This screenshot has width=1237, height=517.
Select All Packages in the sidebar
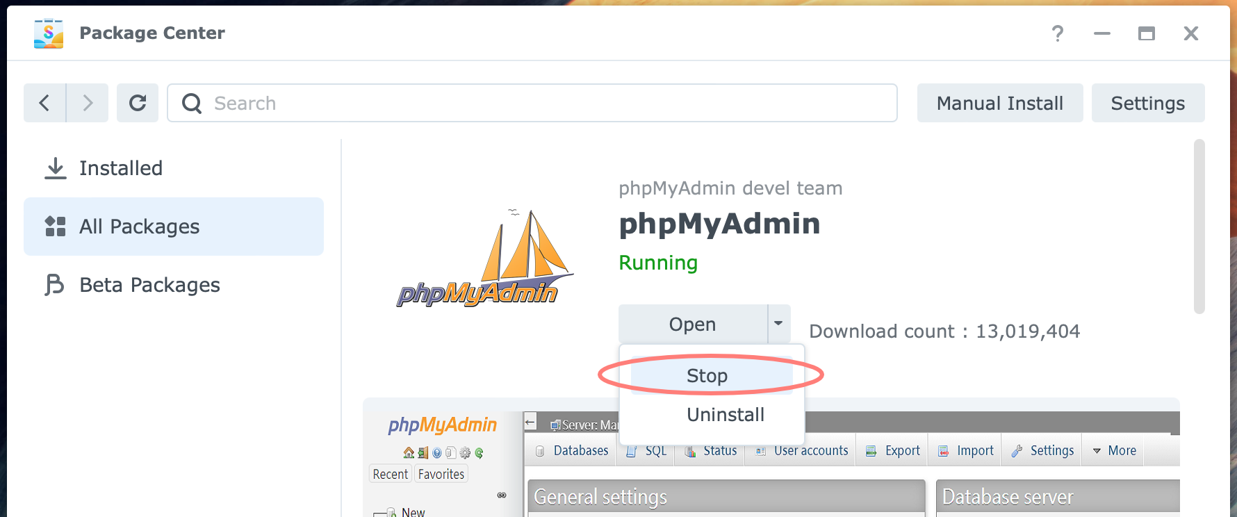[x=174, y=227]
